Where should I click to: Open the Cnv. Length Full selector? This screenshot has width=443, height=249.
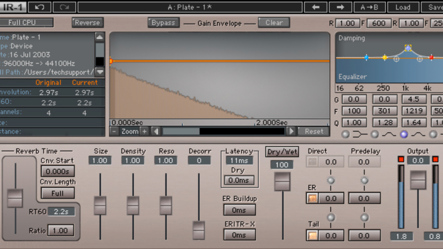point(58,193)
